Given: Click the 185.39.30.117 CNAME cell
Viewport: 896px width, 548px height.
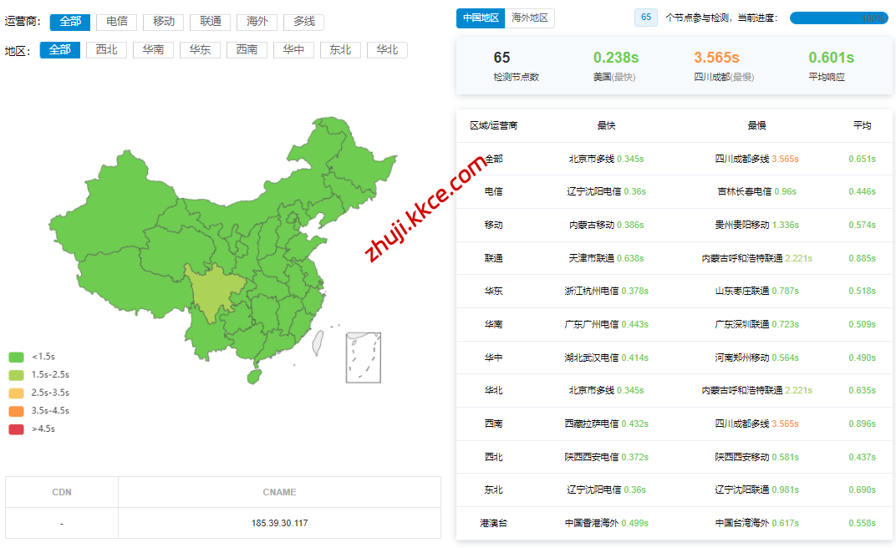Looking at the screenshot, I should 279,524.
